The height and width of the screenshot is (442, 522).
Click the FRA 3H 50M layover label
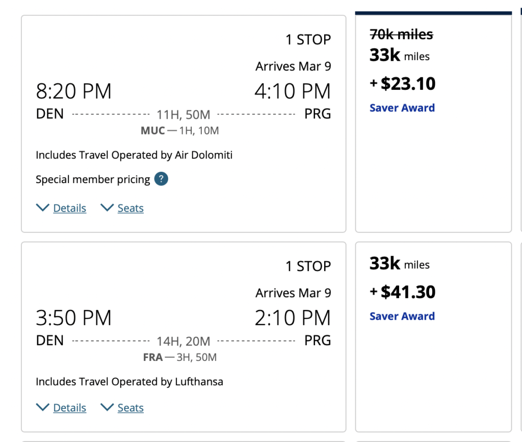pos(178,357)
